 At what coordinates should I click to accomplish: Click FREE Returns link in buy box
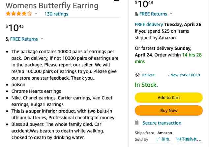153,14
